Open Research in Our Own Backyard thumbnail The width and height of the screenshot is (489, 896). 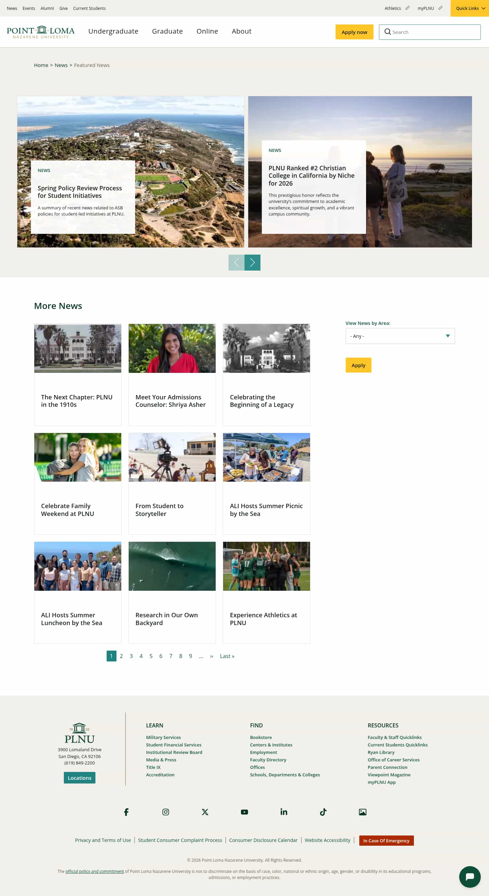(x=172, y=566)
